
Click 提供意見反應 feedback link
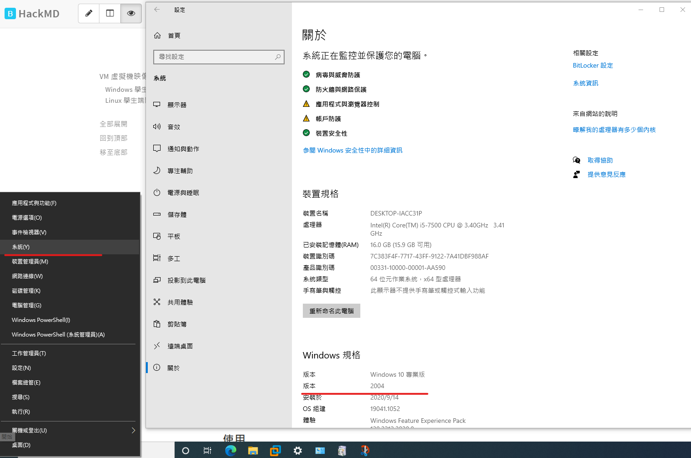[x=607, y=174]
